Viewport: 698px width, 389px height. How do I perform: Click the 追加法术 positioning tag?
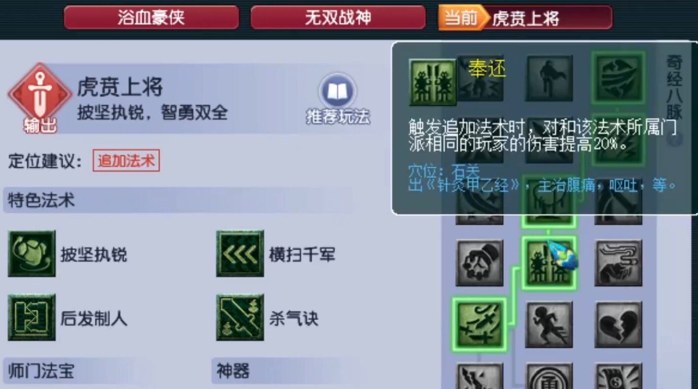pyautogui.click(x=126, y=161)
